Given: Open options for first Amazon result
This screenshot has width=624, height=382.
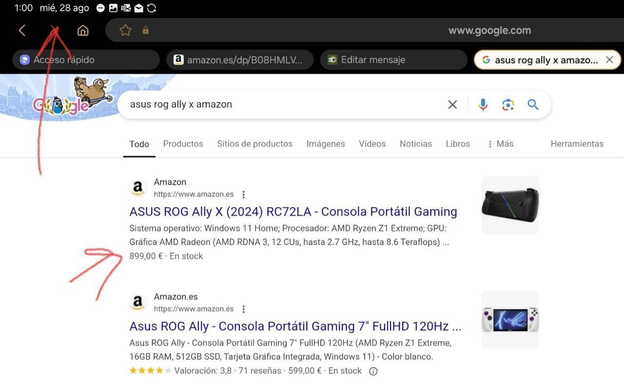Looking at the screenshot, I should click(x=243, y=194).
